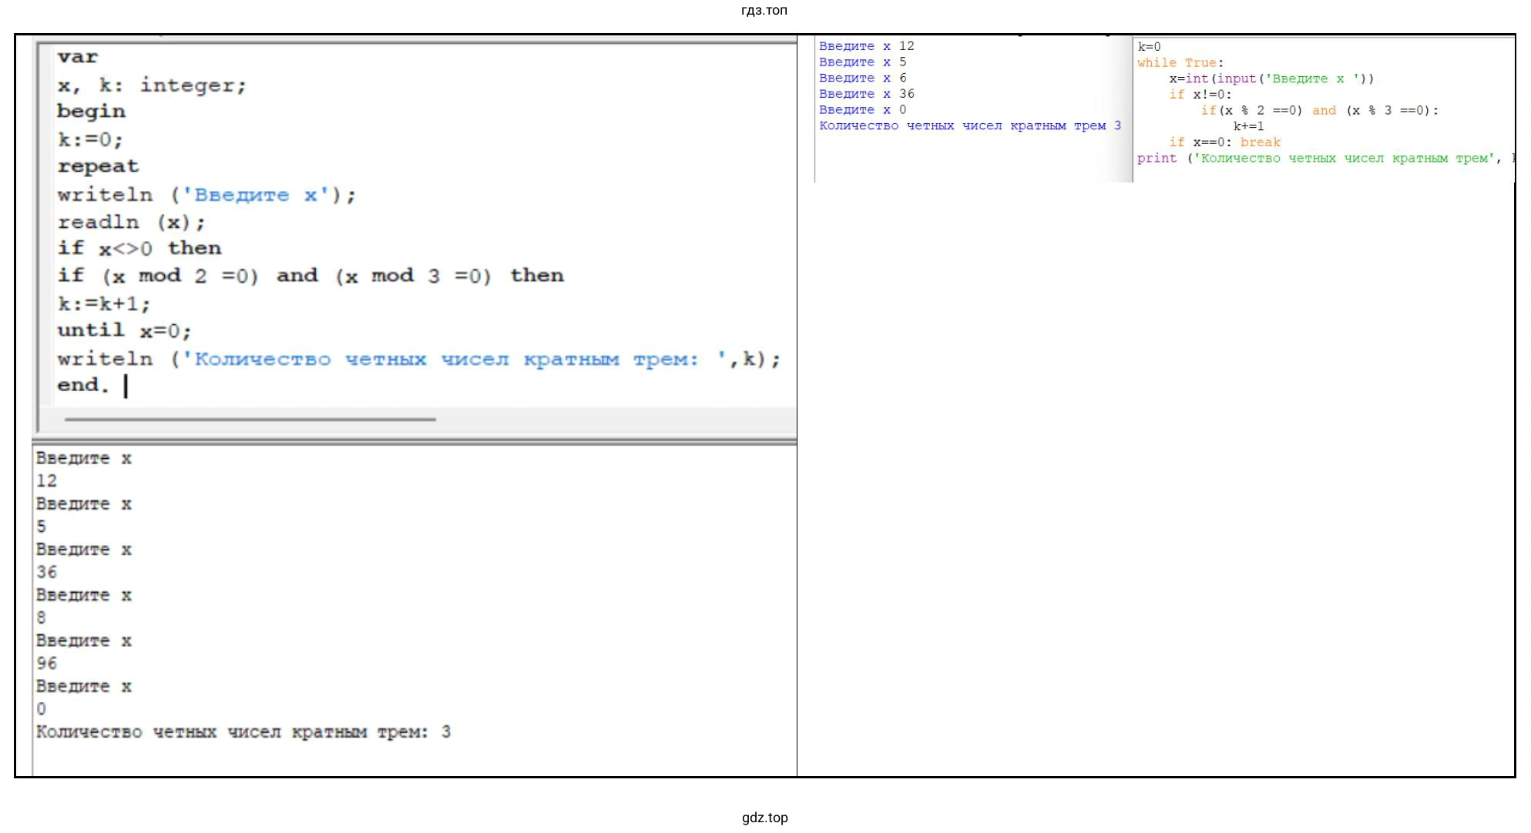Click the 'k+=1' line in Python code
Image resolution: width=1531 pixels, height=833 pixels.
[x=1248, y=126]
